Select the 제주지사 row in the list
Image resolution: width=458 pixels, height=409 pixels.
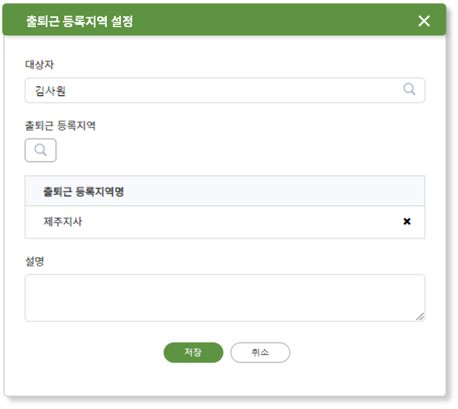[225, 222]
